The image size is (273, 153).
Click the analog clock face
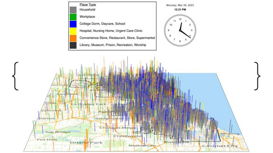tap(180, 30)
